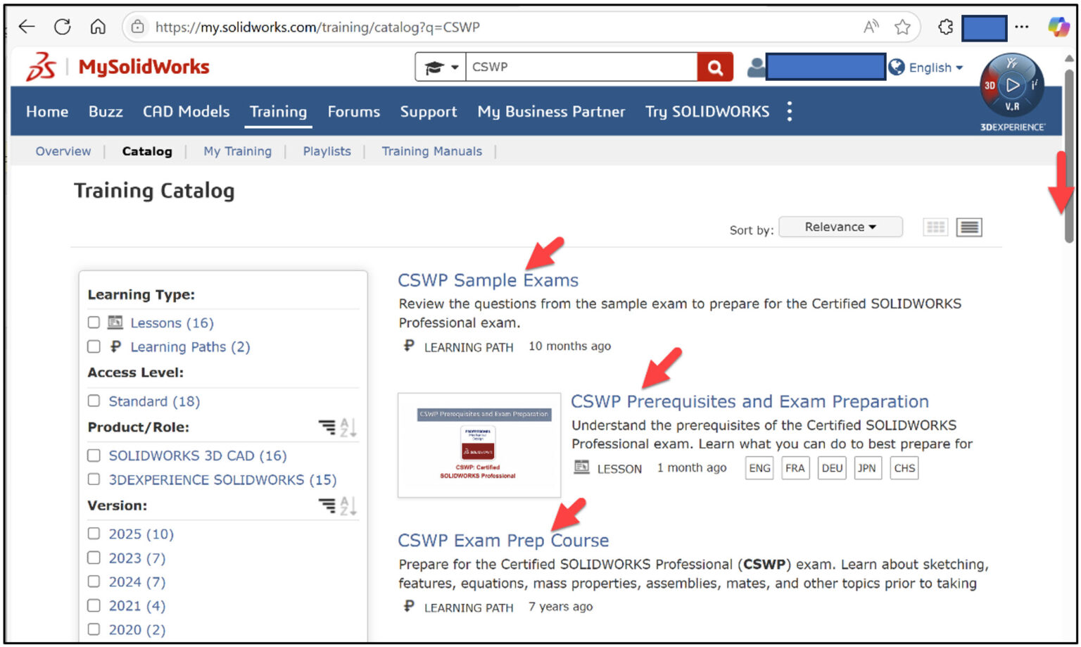
Task: Open the English language dropdown
Action: [x=930, y=68]
